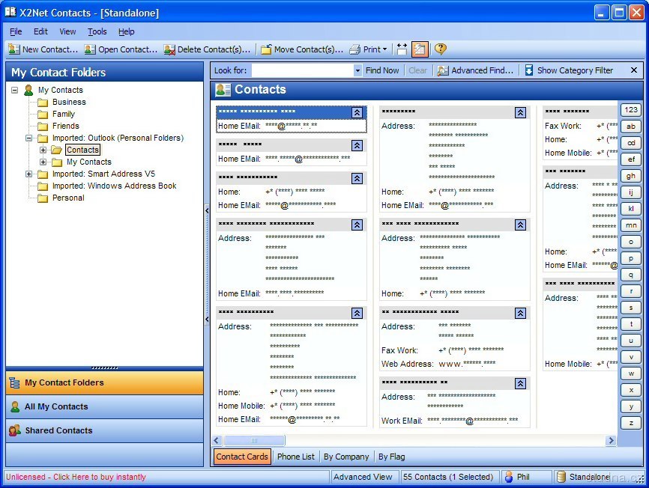Viewport: 649px width, 488px height.
Task: Click the scroll left arrow
Action: point(217,441)
